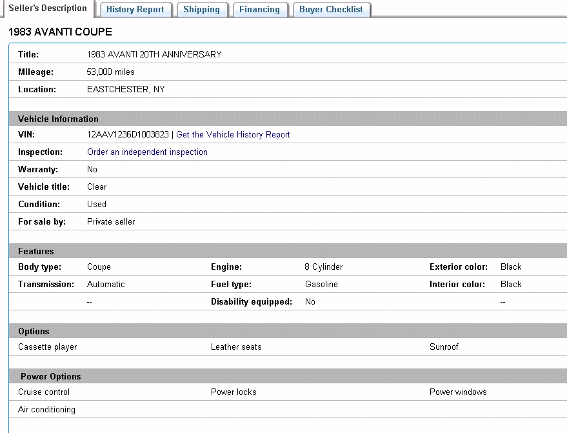Click the VIN number 12AAV1236D1003823
This screenshot has width=567, height=433.
coord(128,135)
